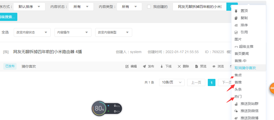
Task: Open the 改变内容类型 dropdown
Action: 114,32
